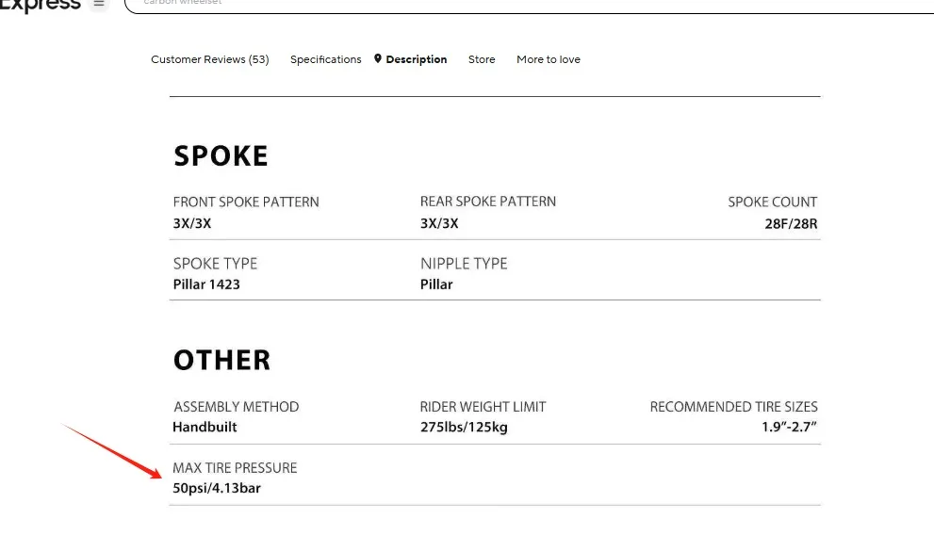Image resolution: width=934 pixels, height=535 pixels.
Task: Focus the search field containing carbon wheelset
Action: tap(471, 4)
